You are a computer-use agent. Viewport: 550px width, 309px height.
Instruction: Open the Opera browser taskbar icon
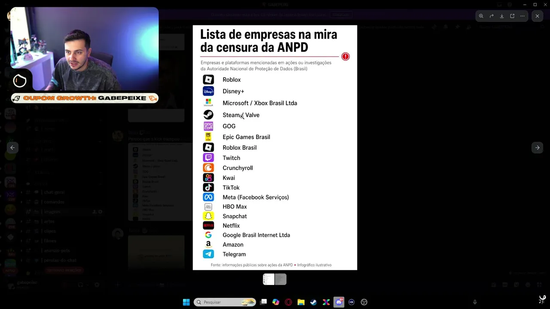pyautogui.click(x=288, y=302)
